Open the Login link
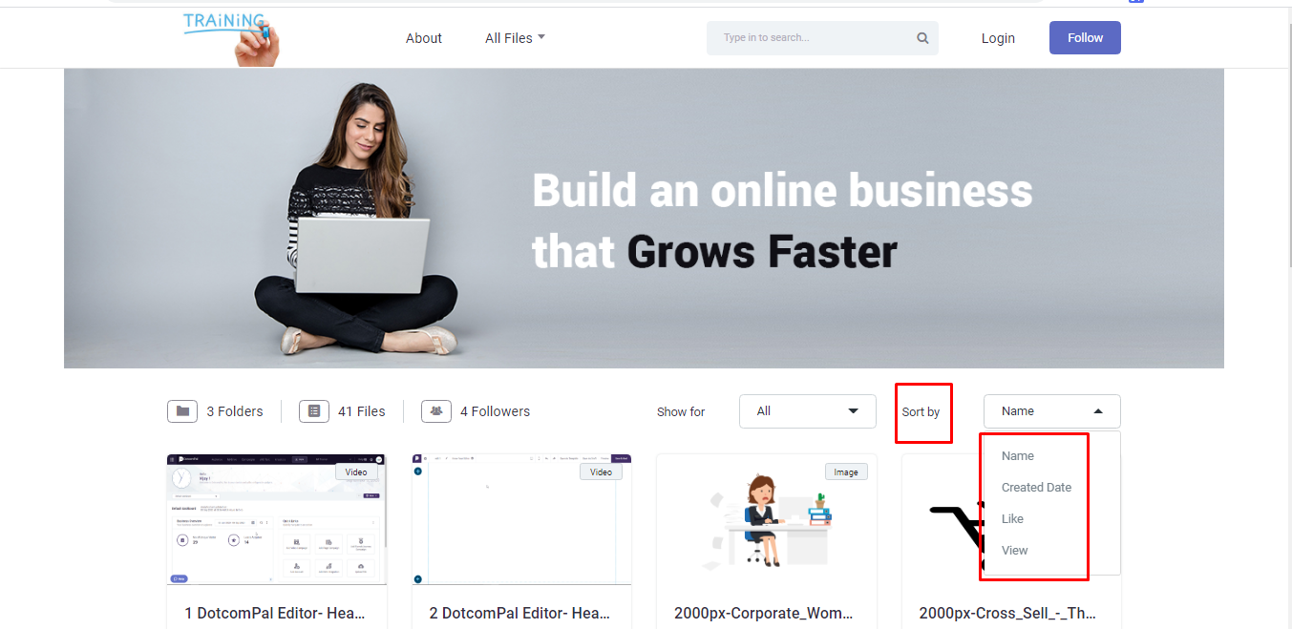 tap(998, 38)
